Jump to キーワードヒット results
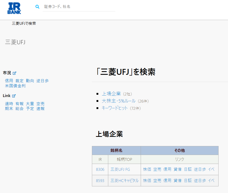This screenshot has width=228, height=193. [115, 108]
